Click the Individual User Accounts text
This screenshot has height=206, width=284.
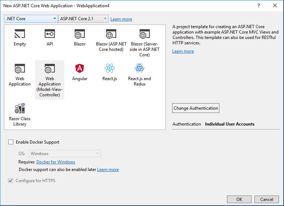(230, 124)
